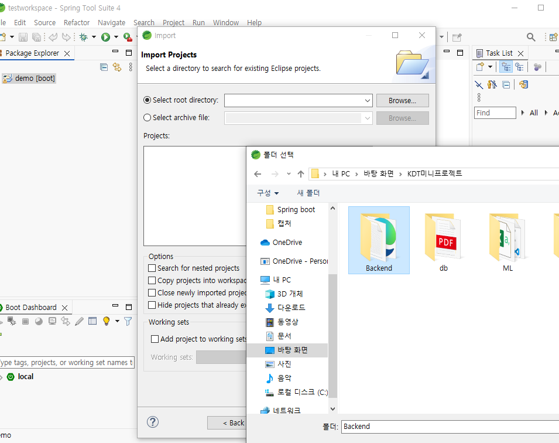Minimize the Package Explorer view
This screenshot has height=443, width=559.
[115, 52]
